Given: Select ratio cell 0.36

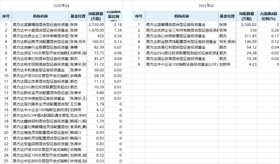Looking at the screenshot, I should pos(114,36).
